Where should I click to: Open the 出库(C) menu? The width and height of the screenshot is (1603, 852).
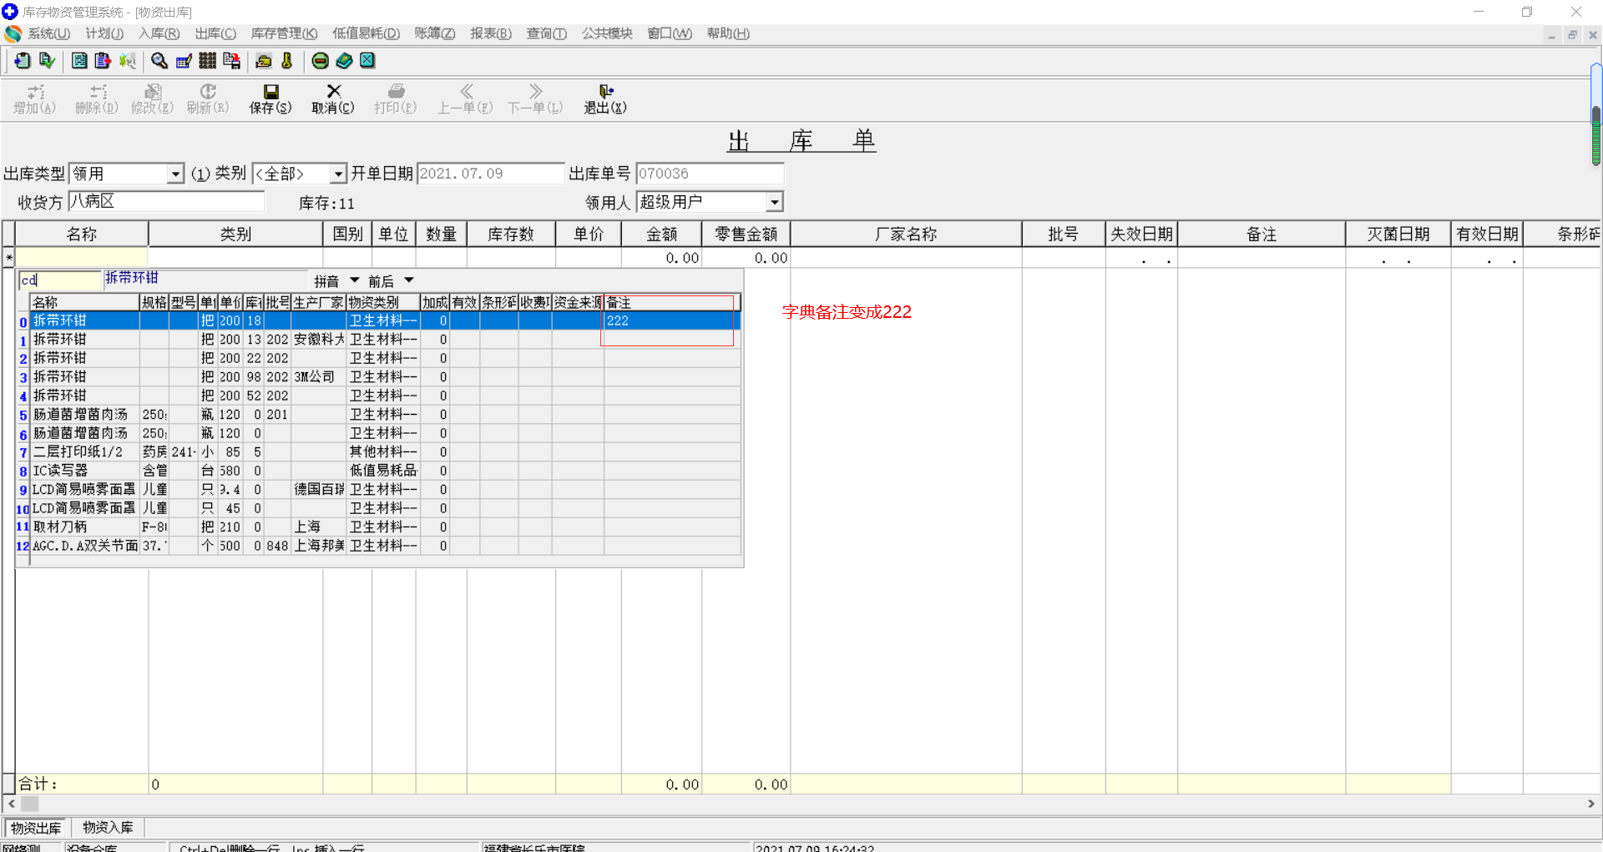click(x=215, y=33)
